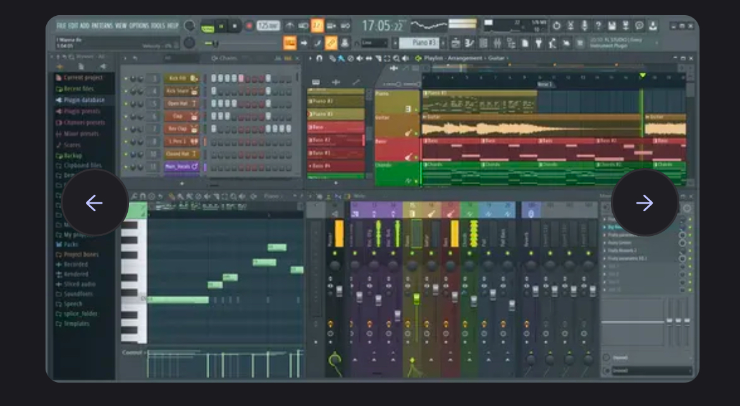The width and height of the screenshot is (740, 406).
Task: Click the highlighted countdown-before-recording icon
Action: click(x=317, y=25)
